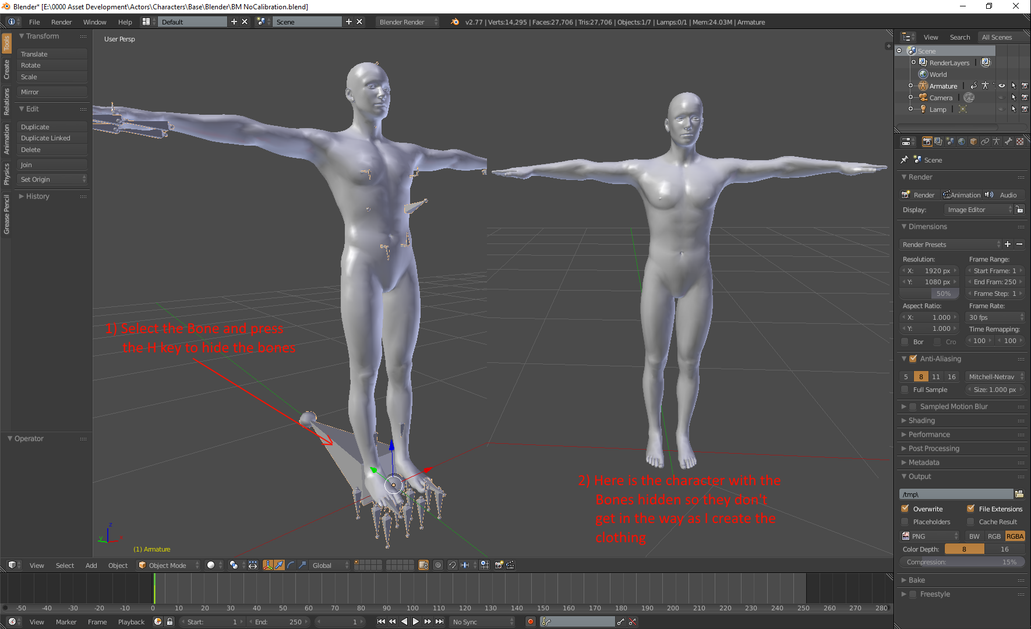Play the animation forward
Viewport: 1031px width, 629px height.
pyautogui.click(x=415, y=621)
